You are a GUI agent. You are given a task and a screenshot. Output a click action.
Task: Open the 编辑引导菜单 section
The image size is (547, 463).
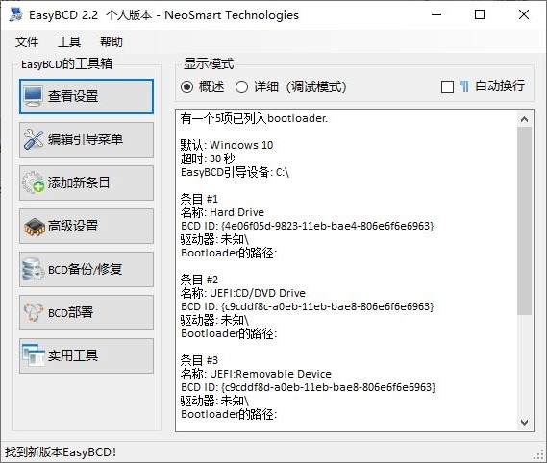click(x=87, y=139)
